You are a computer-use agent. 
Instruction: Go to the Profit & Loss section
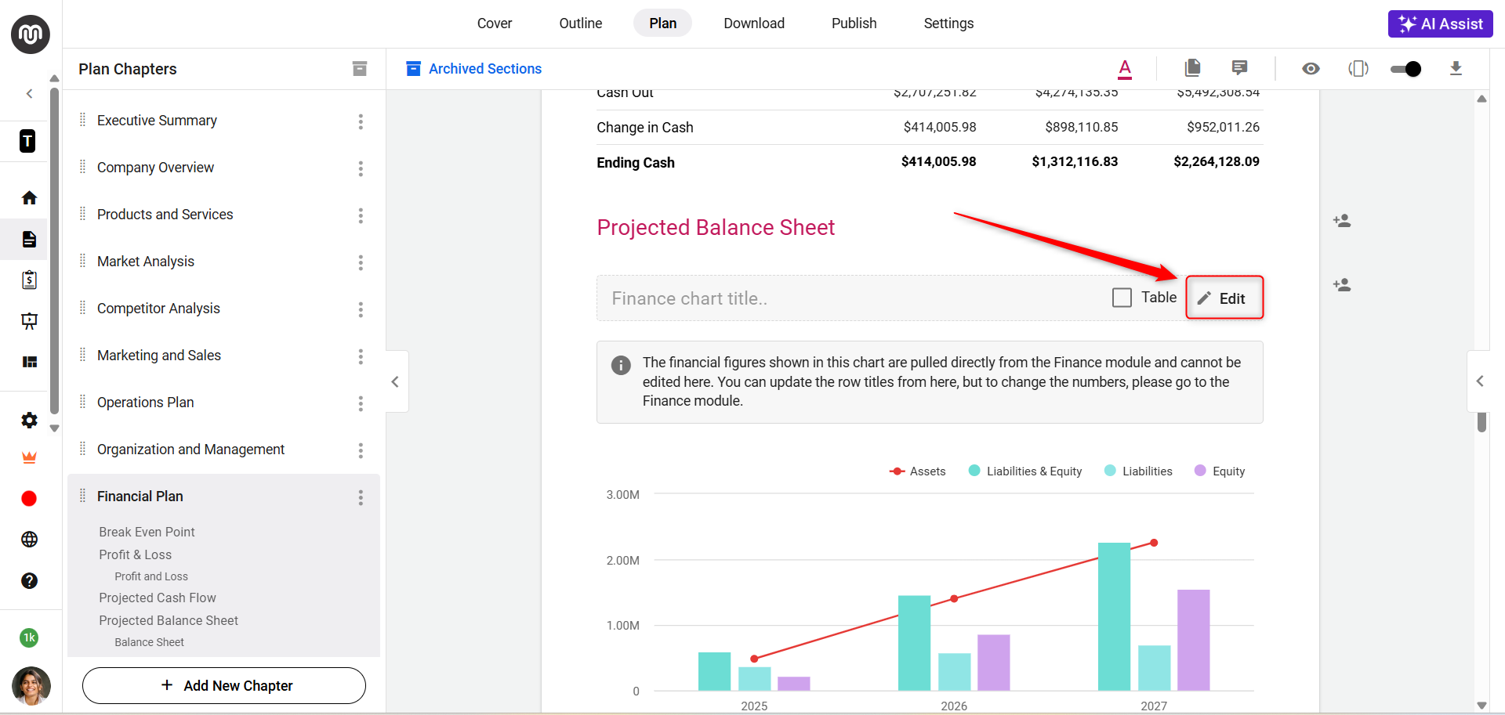(135, 554)
